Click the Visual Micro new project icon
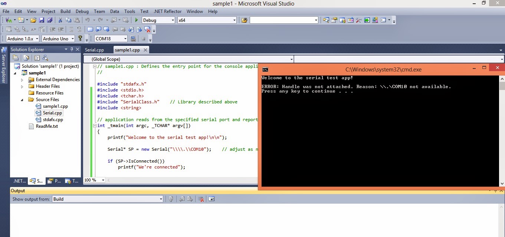 click(x=9, y=20)
